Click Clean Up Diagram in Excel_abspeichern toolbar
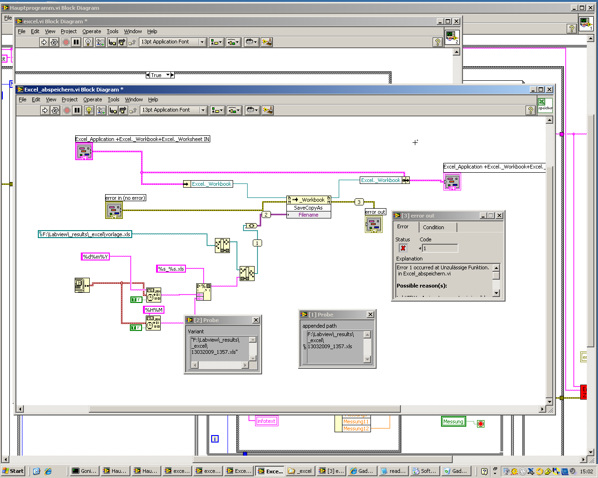 click(268, 110)
